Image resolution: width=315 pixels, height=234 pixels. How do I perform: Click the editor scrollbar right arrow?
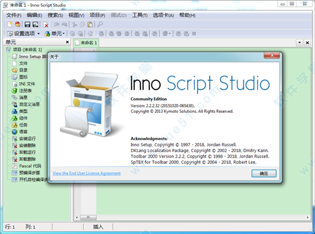(x=307, y=217)
